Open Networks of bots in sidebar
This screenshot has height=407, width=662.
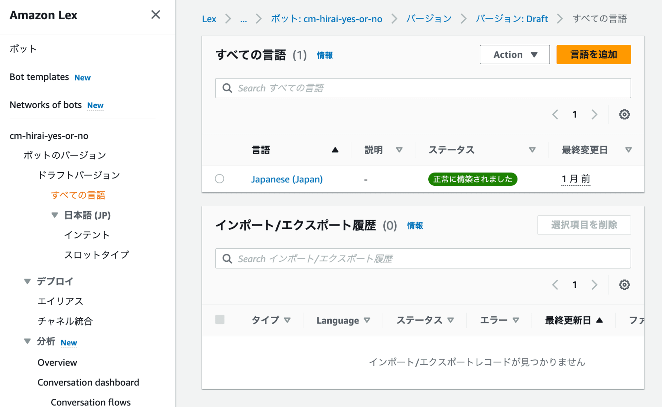pyautogui.click(x=45, y=105)
